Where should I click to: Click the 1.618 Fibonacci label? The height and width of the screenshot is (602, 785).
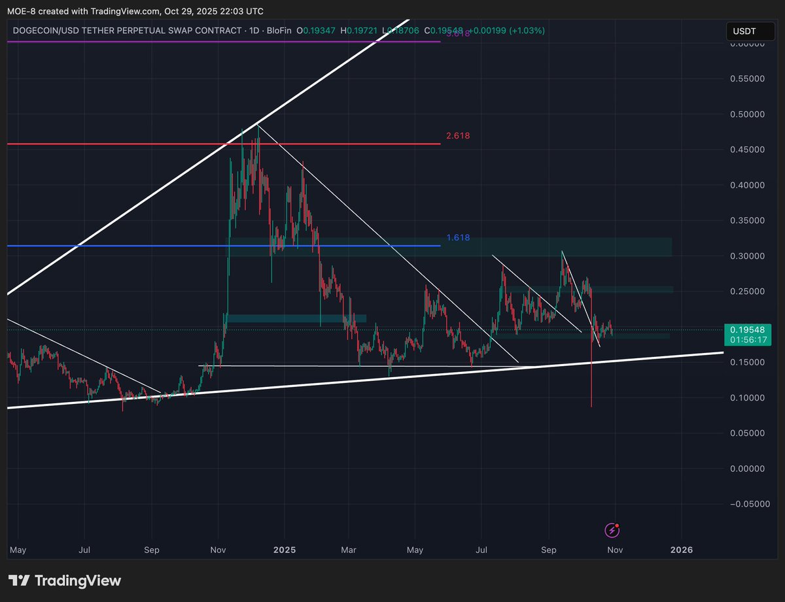458,238
